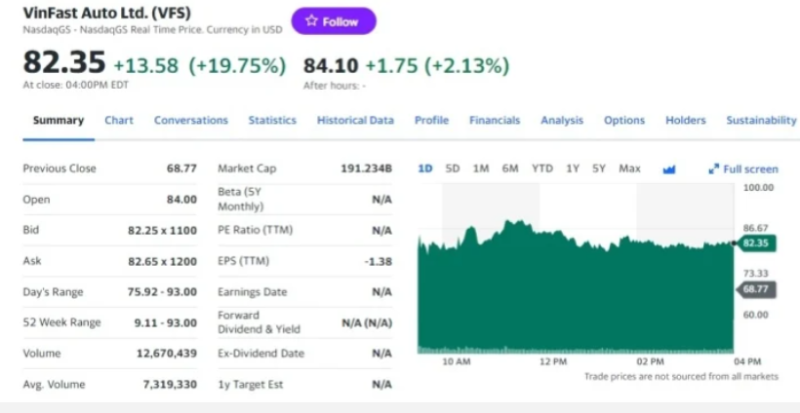The height and width of the screenshot is (413, 800).
Task: Show YTD chart range
Action: (x=541, y=169)
